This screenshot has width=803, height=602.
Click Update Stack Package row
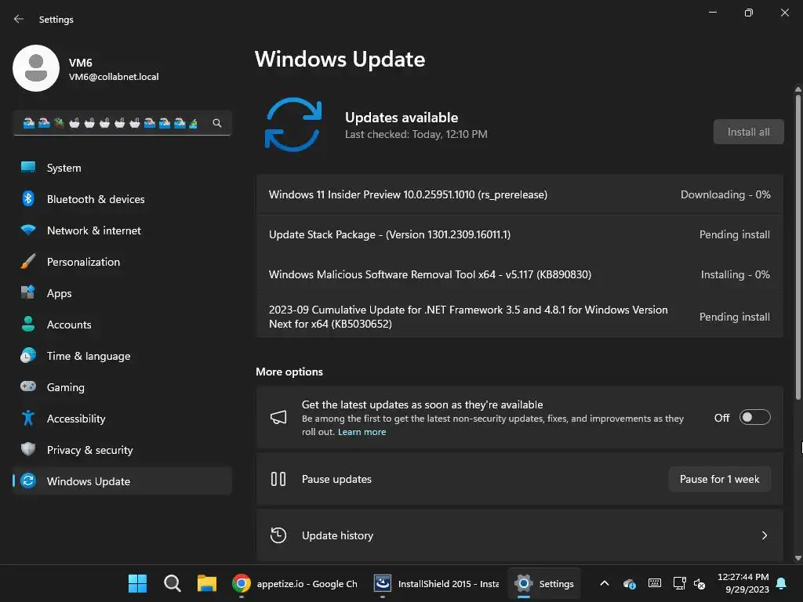click(x=519, y=234)
